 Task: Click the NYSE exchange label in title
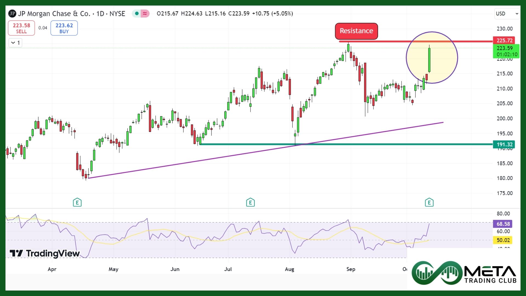click(117, 13)
